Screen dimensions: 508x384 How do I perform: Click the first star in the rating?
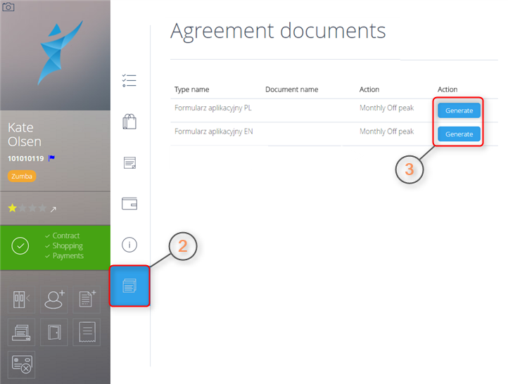tap(12, 209)
